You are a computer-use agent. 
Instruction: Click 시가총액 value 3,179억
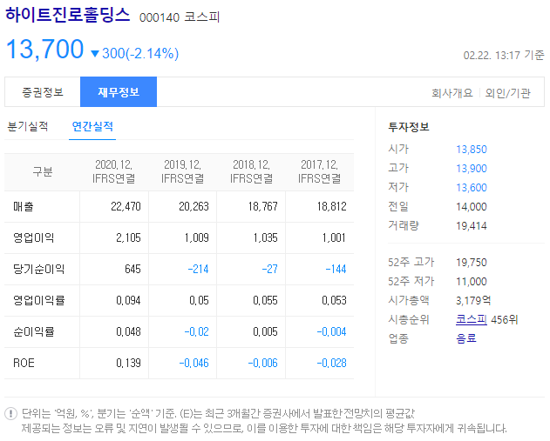tap(473, 300)
